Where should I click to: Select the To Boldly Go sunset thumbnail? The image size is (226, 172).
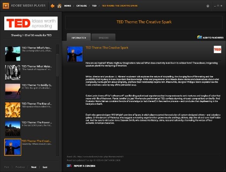(x=13, y=91)
